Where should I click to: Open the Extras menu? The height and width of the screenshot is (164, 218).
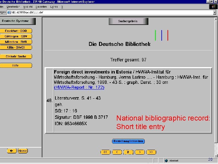point(54,7)
